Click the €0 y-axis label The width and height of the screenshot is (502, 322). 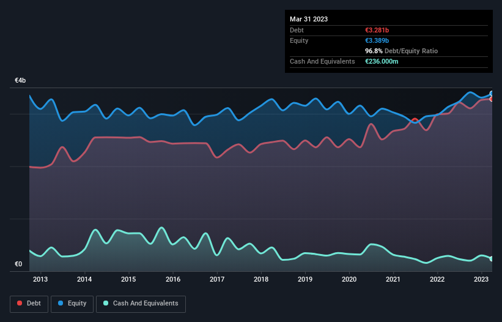pos(18,264)
